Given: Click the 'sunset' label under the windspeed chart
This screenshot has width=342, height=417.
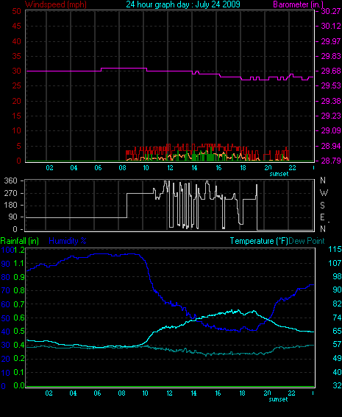Looking at the screenshot, I should point(279,174).
